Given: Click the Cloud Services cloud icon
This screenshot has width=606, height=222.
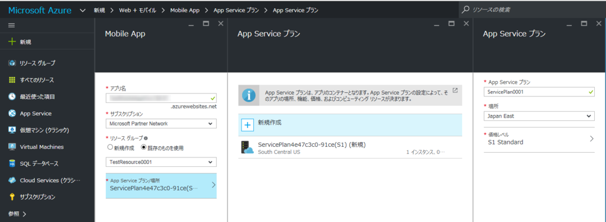Looking at the screenshot, I should [x=12, y=180].
